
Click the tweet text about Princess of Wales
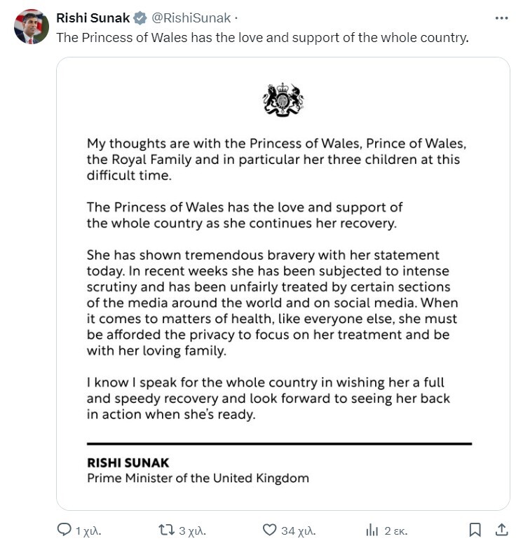coord(261,37)
